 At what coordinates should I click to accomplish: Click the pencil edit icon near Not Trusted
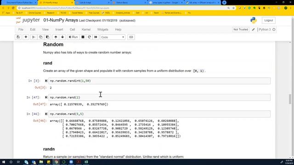point(253,29)
